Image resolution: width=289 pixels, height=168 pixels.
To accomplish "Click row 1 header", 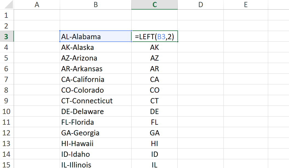I will pyautogui.click(x=7, y=15).
